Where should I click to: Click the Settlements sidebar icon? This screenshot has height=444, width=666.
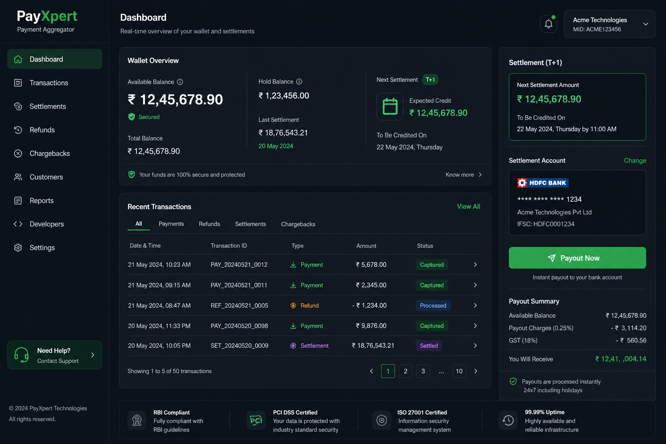[18, 106]
